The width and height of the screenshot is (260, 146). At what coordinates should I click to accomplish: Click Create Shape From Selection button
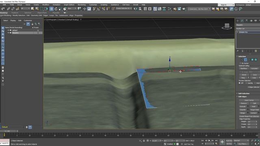pos(249,116)
